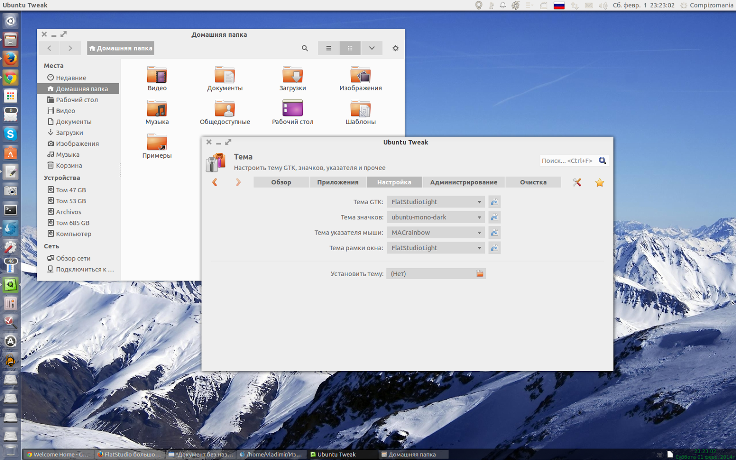Open Корзина in the sidebar
Image resolution: width=736 pixels, height=460 pixels.
click(x=78, y=166)
